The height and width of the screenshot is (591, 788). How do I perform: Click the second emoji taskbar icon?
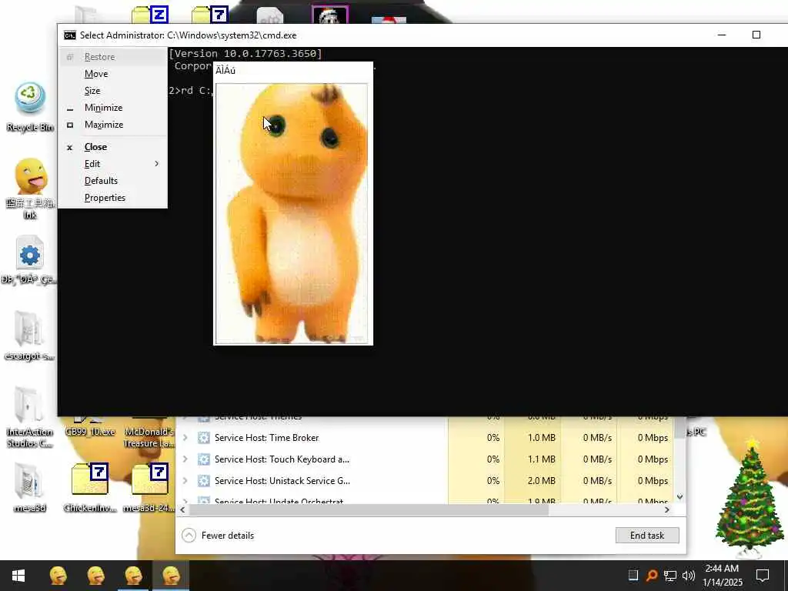coord(95,576)
